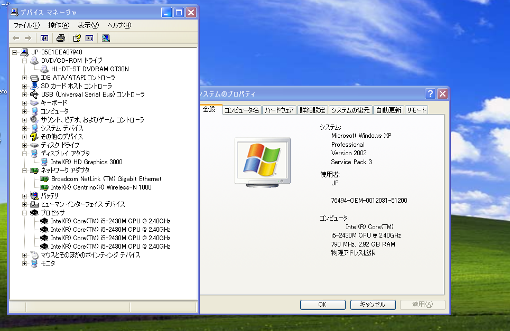Expand the モニタ node
Screen dimensions: 510x331
pos(24,263)
